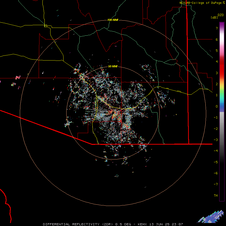Image resolution: width=226 pixels, height=226 pixels.
Task: Click the 0.5 DEG elevation text
Action: coord(123,224)
